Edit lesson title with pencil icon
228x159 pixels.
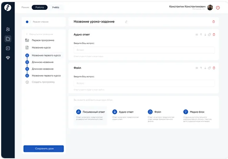click(126, 22)
